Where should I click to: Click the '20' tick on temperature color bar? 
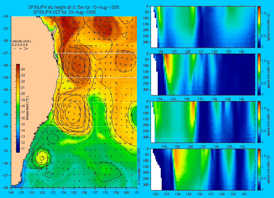point(23,94)
